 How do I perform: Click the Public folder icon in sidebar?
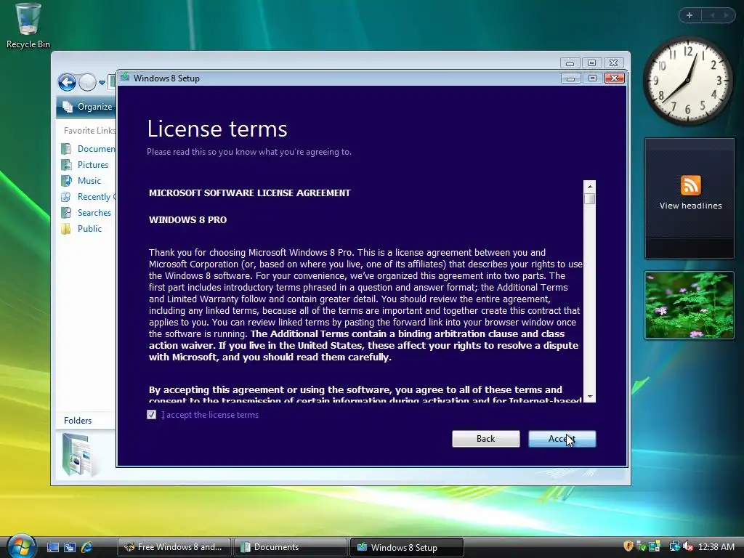(x=66, y=229)
